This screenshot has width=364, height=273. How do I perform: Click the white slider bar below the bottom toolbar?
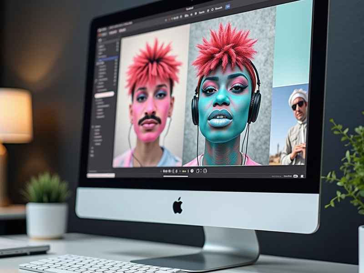pyautogui.click(x=176, y=176)
